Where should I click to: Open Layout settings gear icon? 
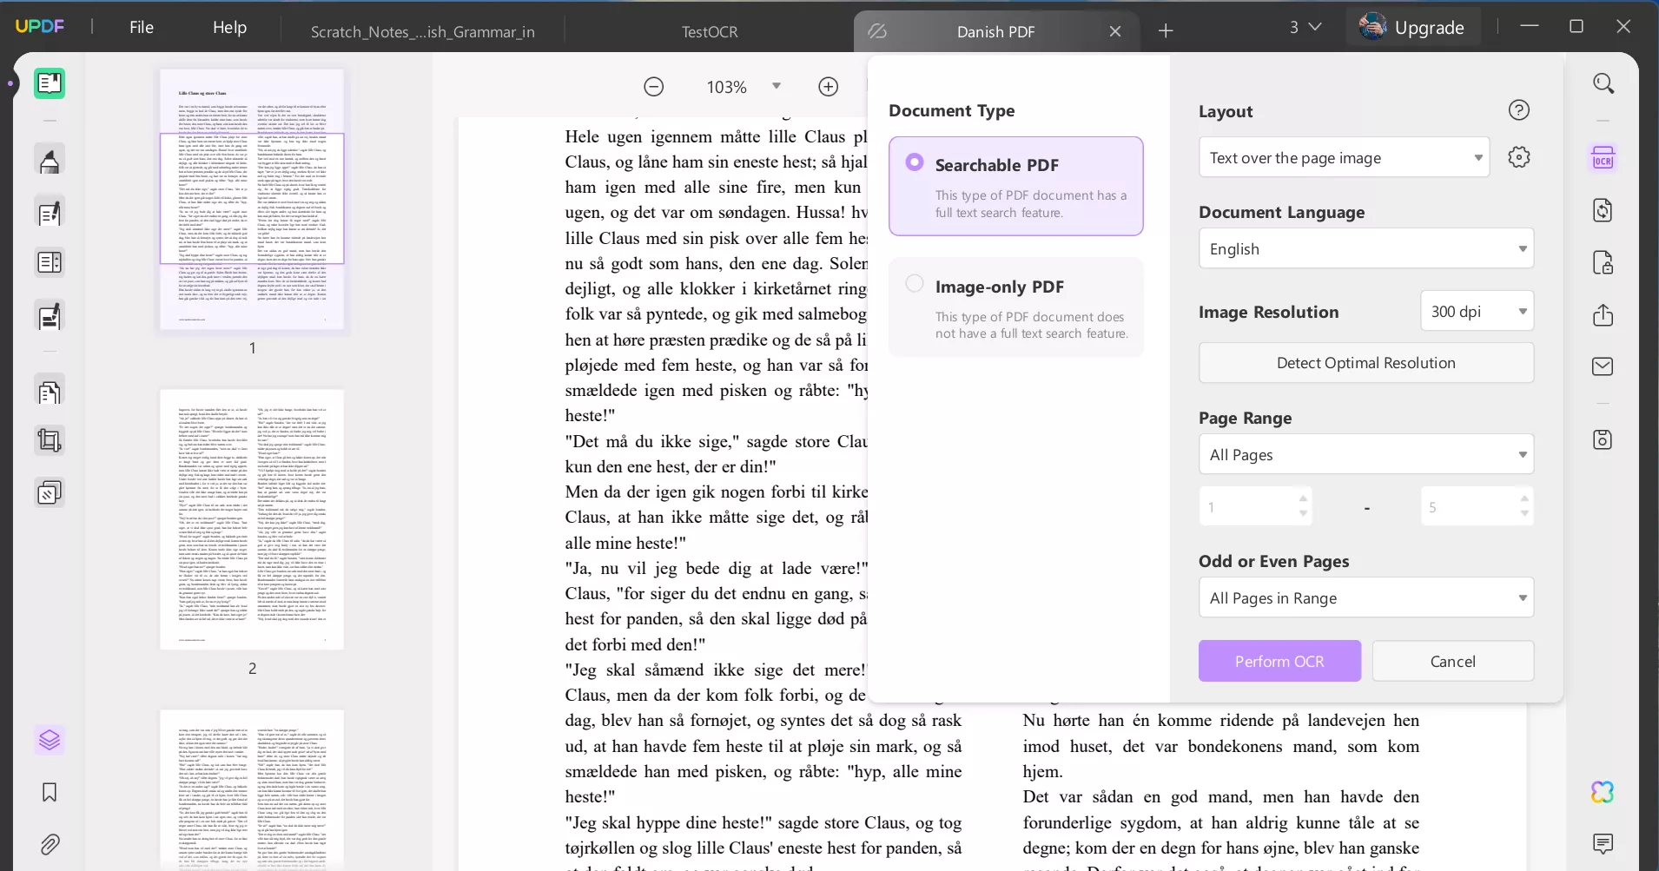(x=1518, y=157)
